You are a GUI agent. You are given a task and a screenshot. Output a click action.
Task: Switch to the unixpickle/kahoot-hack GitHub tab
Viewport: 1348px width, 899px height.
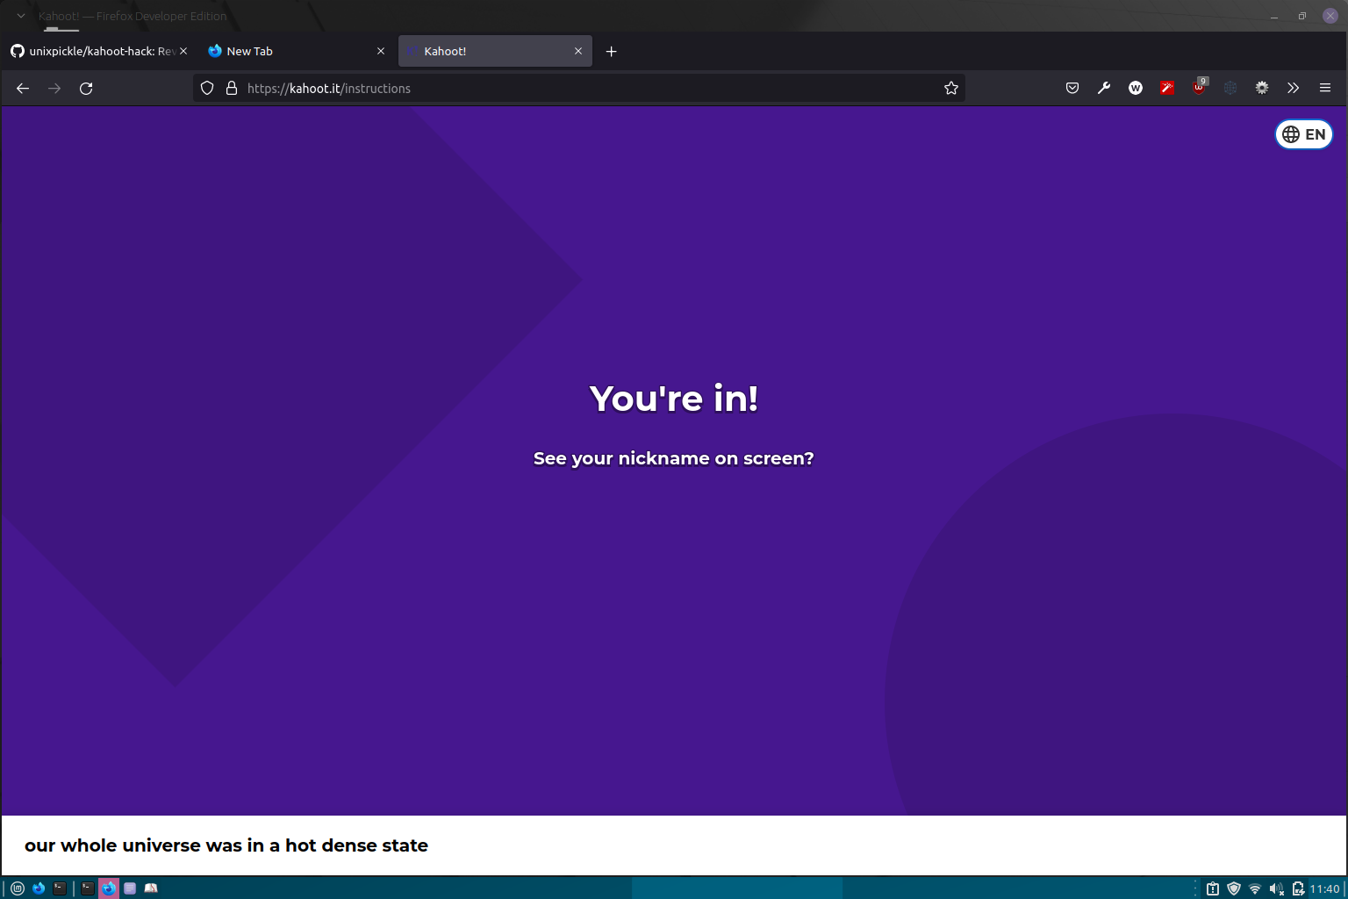tap(97, 51)
